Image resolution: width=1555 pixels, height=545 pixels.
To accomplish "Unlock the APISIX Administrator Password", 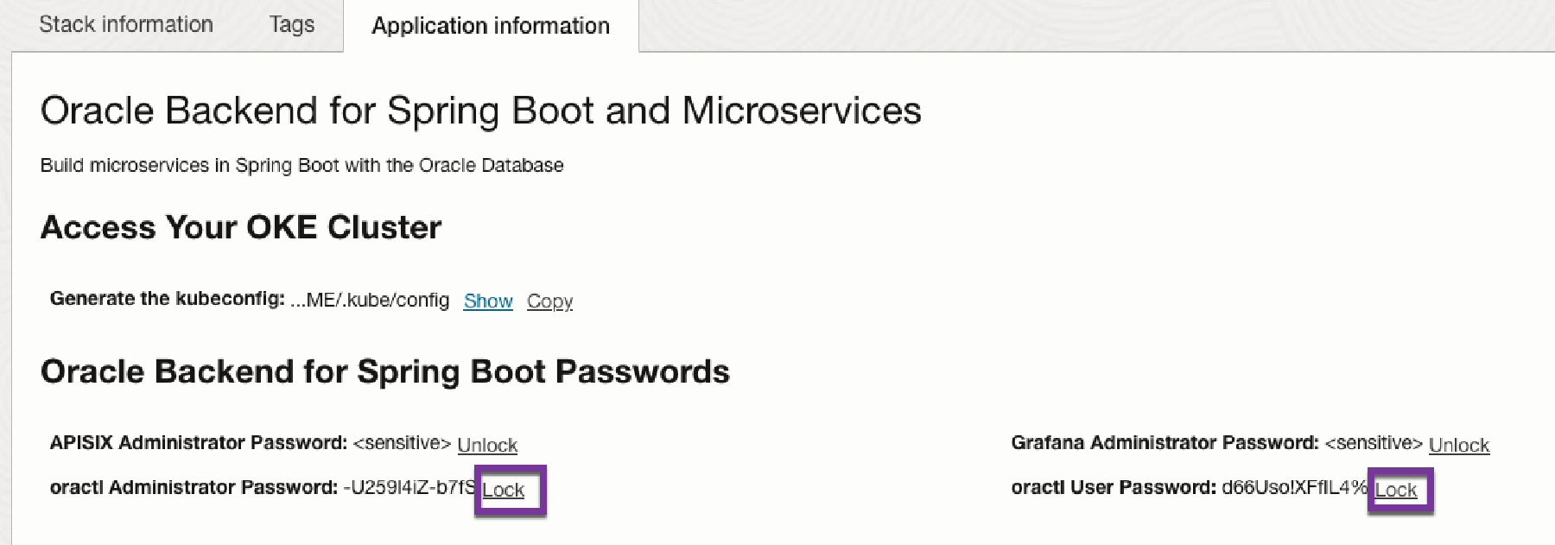I will (487, 445).
